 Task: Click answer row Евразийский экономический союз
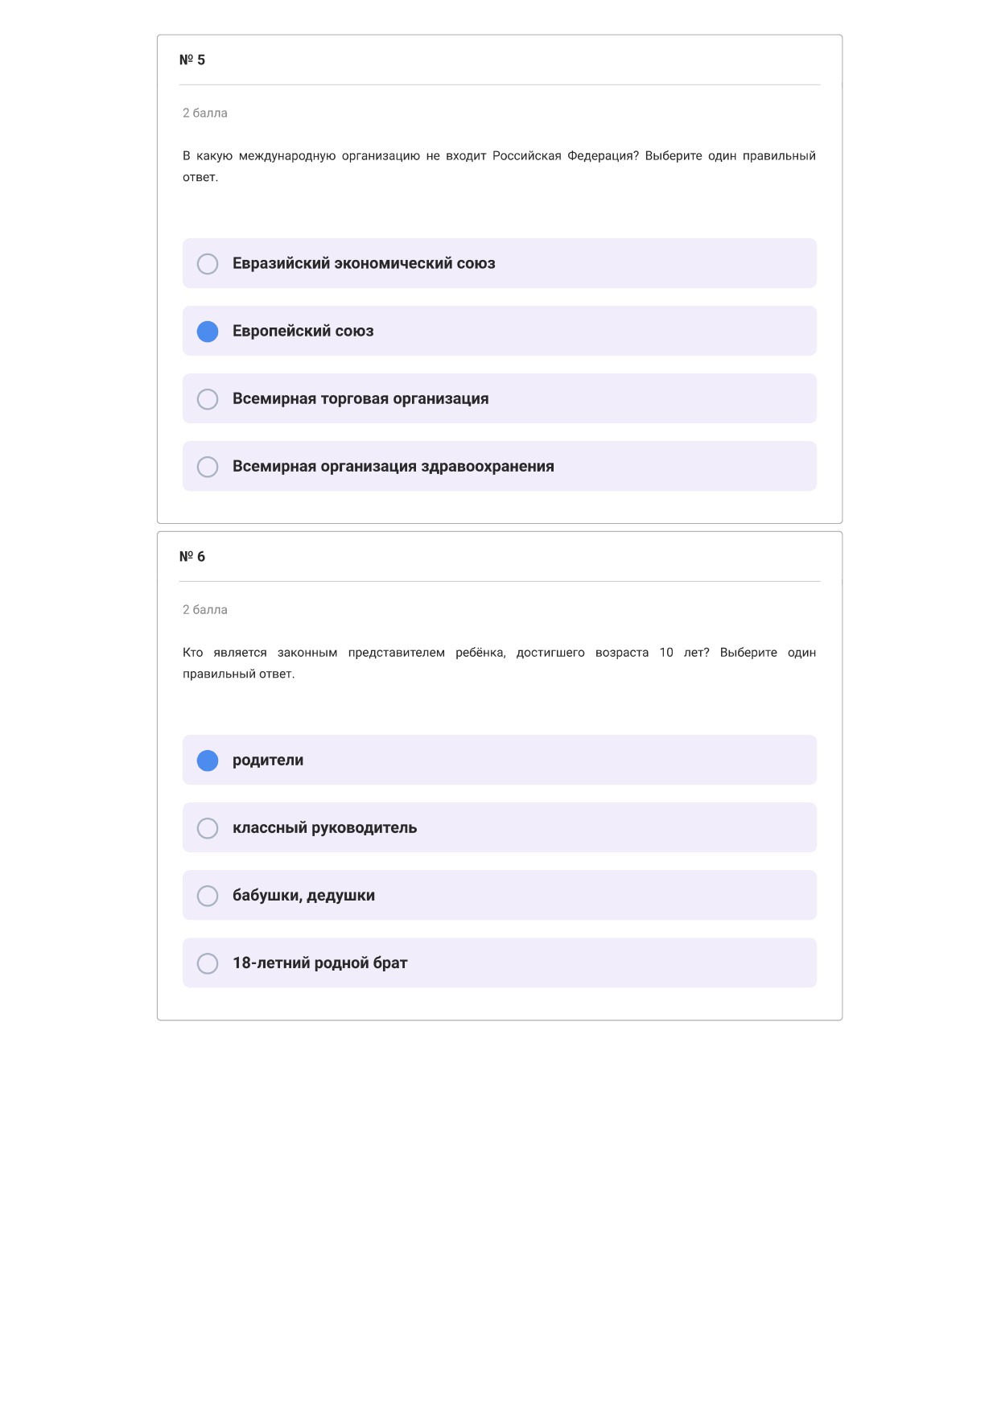[x=500, y=263]
